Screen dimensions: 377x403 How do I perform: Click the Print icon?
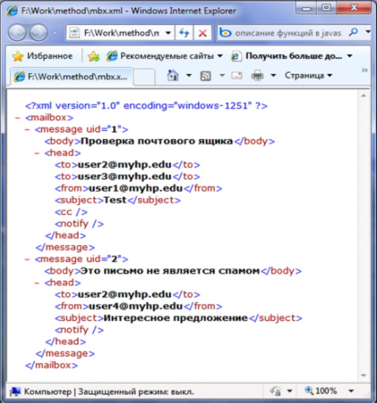tap(257, 75)
